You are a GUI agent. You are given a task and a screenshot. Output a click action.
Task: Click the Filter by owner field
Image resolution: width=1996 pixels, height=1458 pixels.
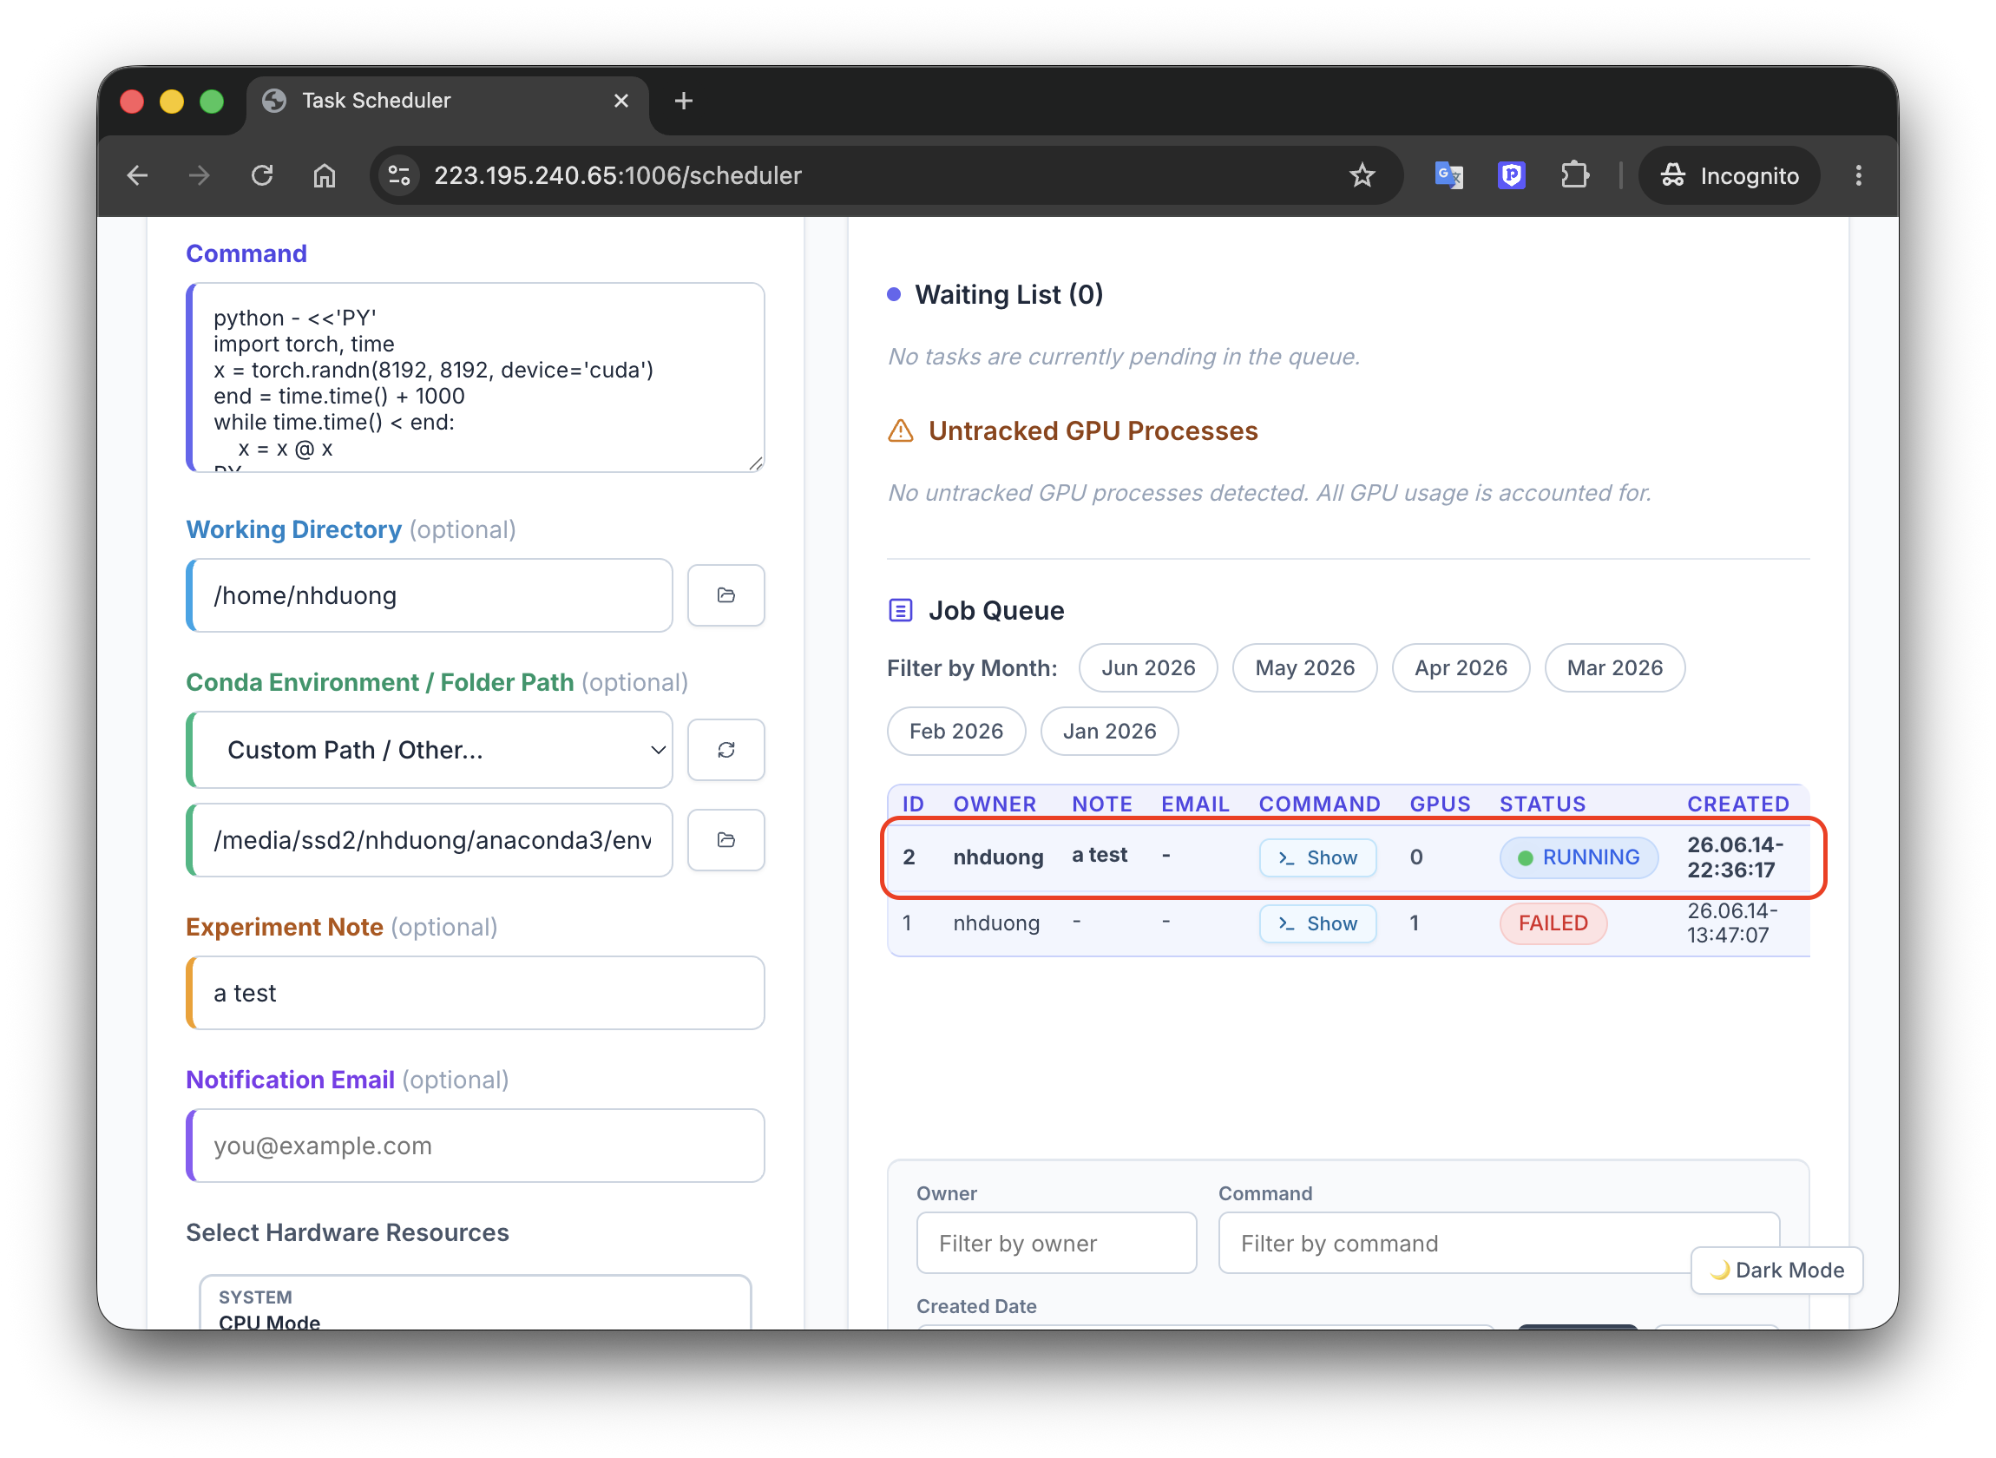point(1056,1244)
